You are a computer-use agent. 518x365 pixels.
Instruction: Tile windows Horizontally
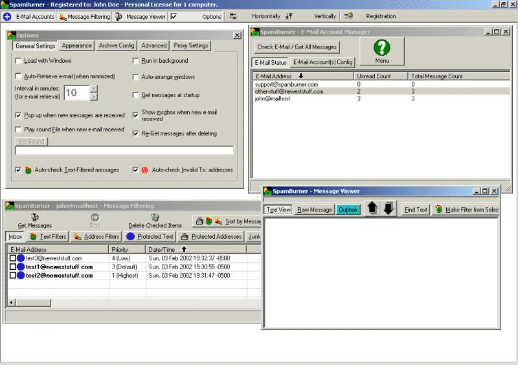point(255,16)
